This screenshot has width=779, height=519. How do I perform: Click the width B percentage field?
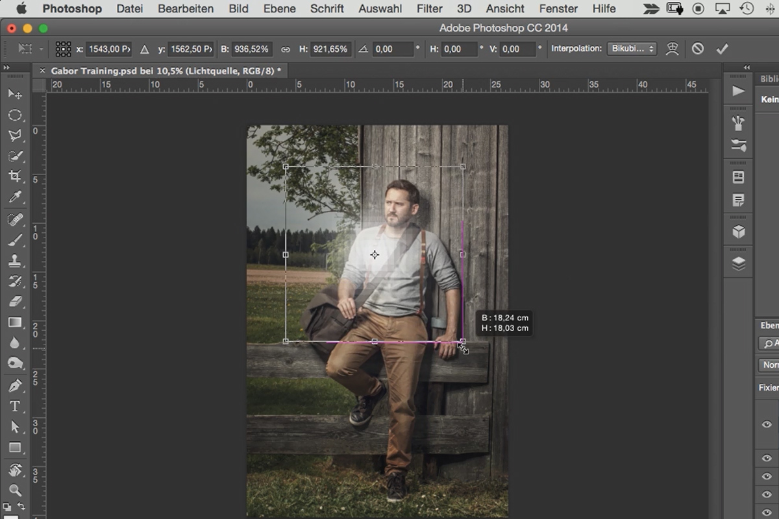[253, 49]
